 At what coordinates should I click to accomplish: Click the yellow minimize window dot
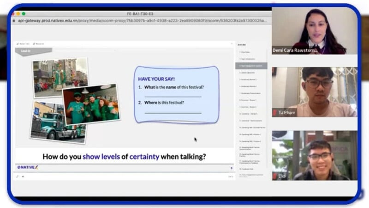coord(19,14)
